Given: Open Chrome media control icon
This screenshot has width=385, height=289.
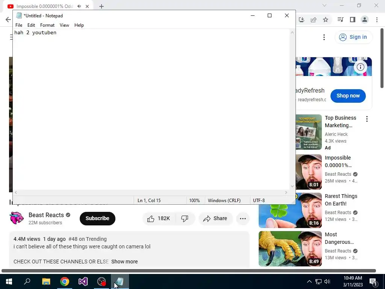Looking at the screenshot, I should (x=340, y=20).
